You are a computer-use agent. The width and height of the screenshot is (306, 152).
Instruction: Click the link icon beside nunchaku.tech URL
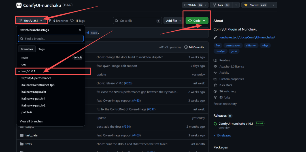coord(215,37)
